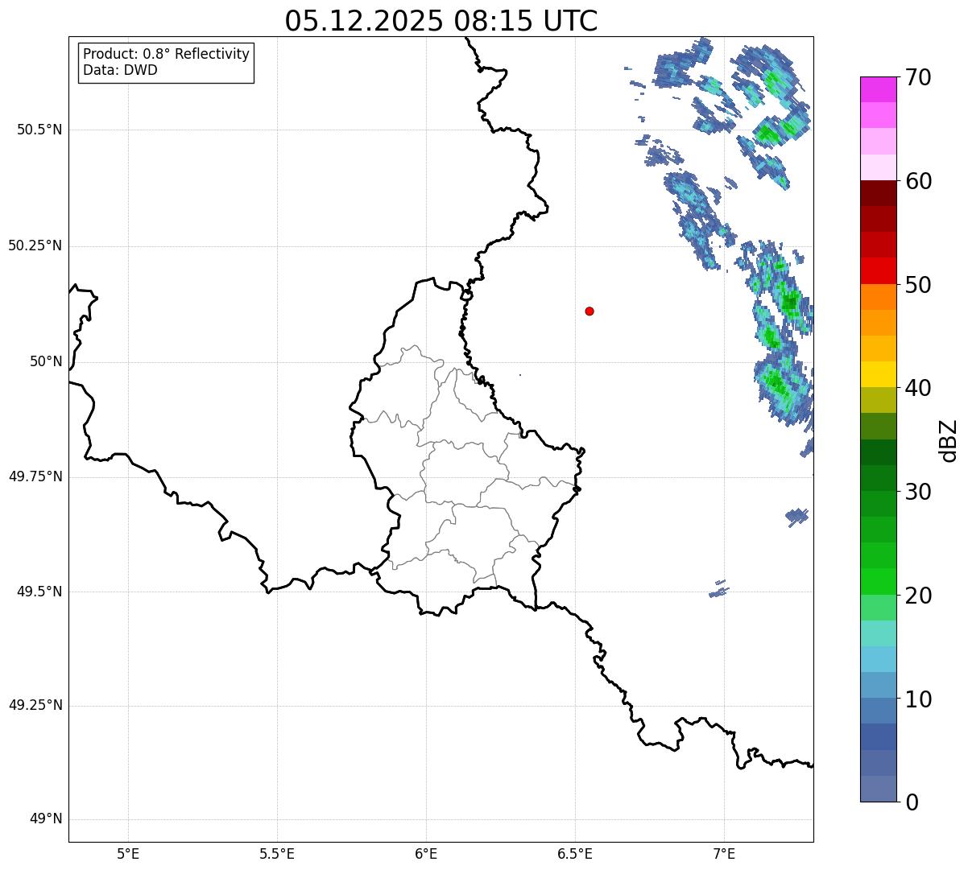Viewport: 968px width, 870px height.
Task: Click the dBZ colorbar axis label
Action: click(x=949, y=440)
